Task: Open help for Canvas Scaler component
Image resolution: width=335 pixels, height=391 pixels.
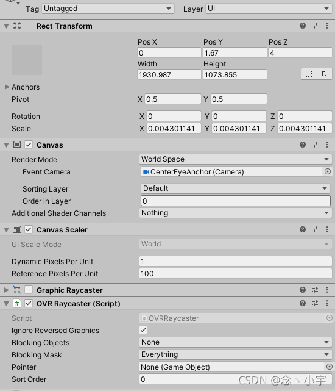Action: 303,229
